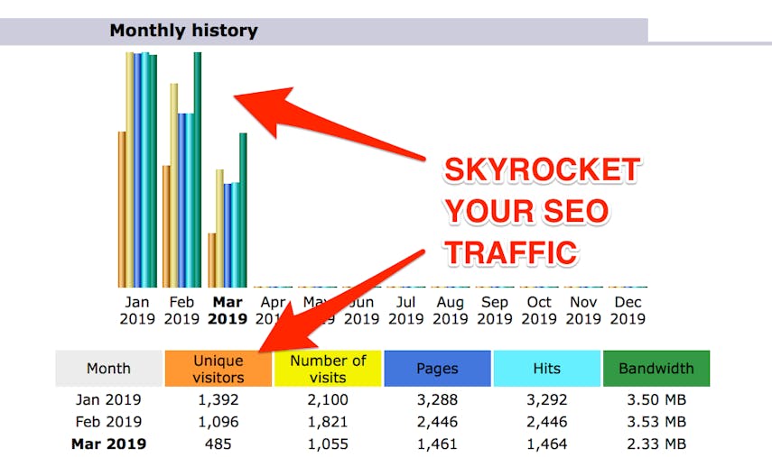The width and height of the screenshot is (772, 457).
Task: Click the Oct 2019 chart axis label
Action: click(x=539, y=310)
